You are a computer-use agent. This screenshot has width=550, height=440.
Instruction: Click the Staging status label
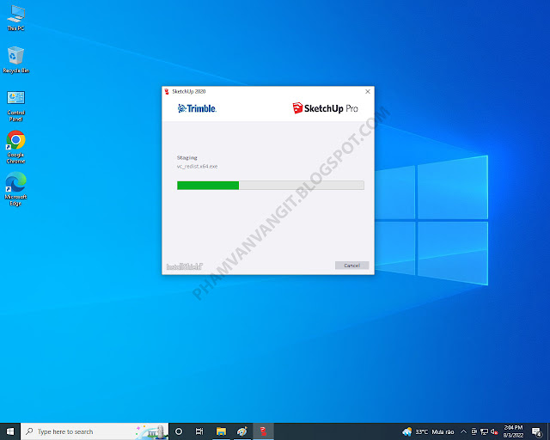(187, 157)
